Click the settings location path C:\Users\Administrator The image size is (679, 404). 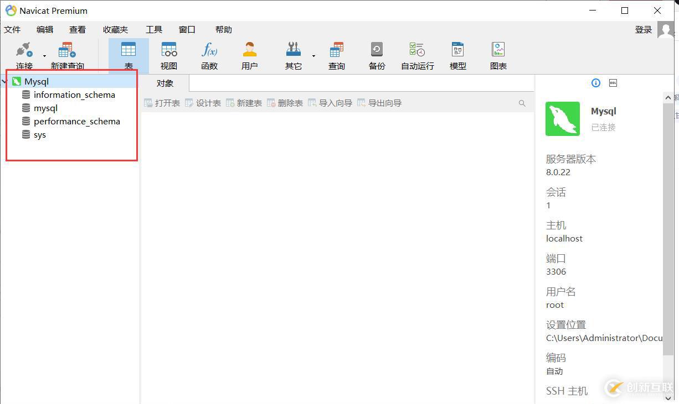click(604, 338)
